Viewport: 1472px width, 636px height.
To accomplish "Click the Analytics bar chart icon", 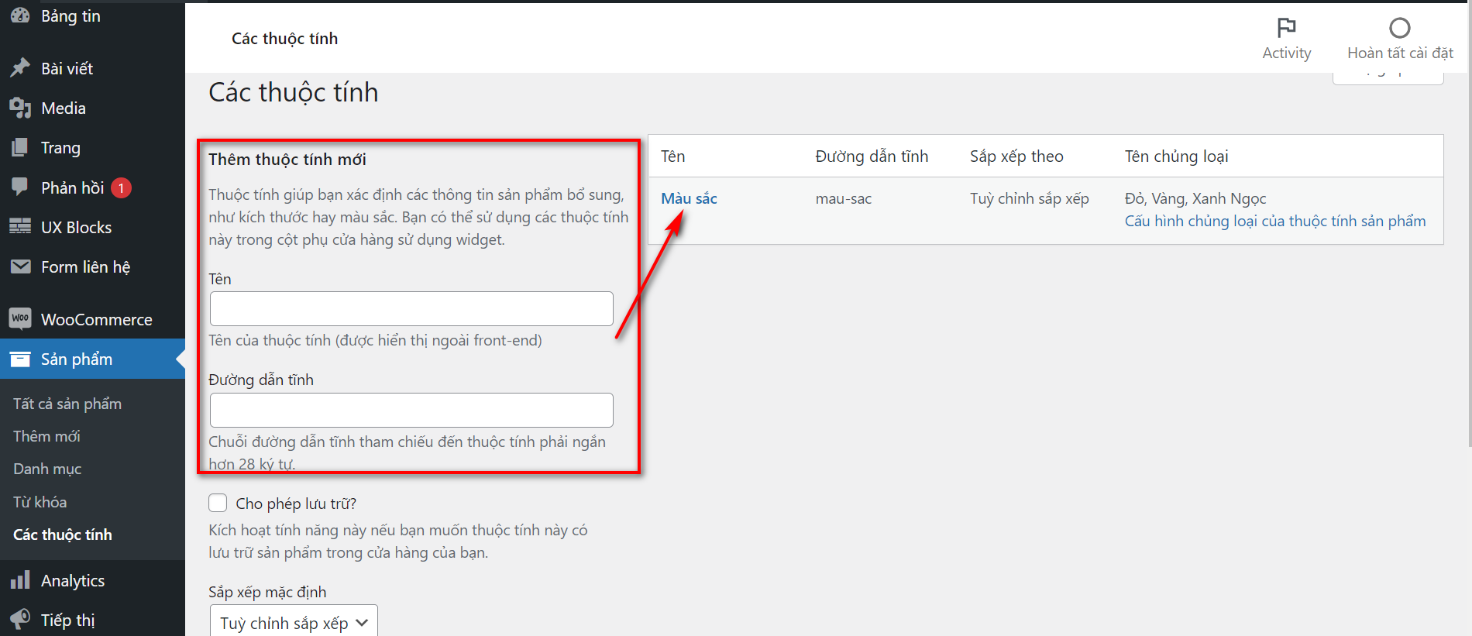I will (x=20, y=580).
